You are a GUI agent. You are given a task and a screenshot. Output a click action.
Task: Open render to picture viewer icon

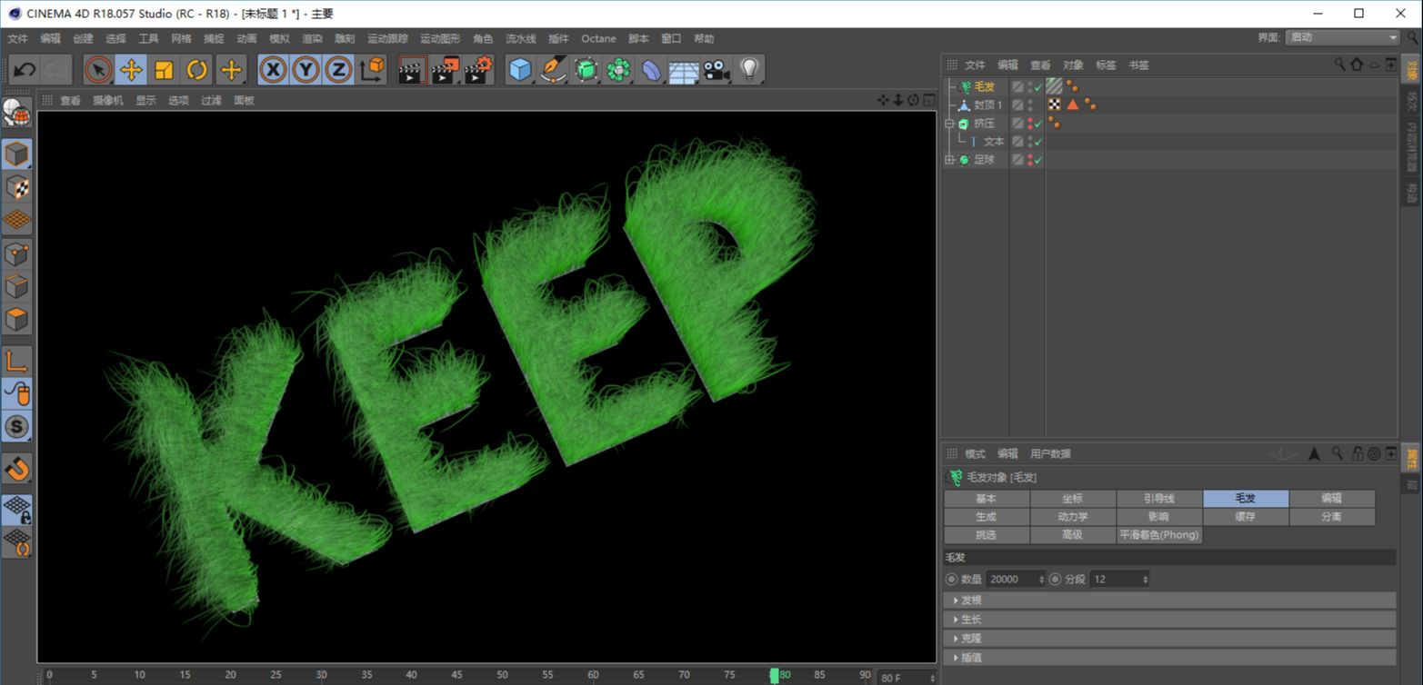(x=446, y=70)
